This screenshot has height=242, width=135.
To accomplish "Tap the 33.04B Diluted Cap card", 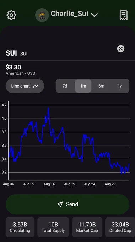I will (120, 227).
